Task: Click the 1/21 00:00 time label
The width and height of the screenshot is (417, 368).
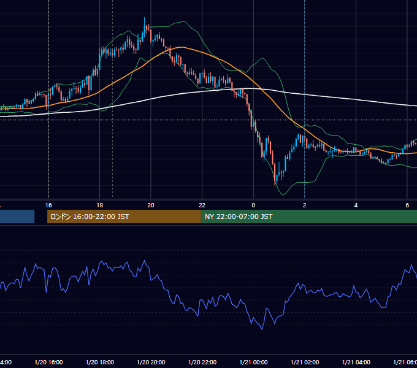Action: (253, 362)
